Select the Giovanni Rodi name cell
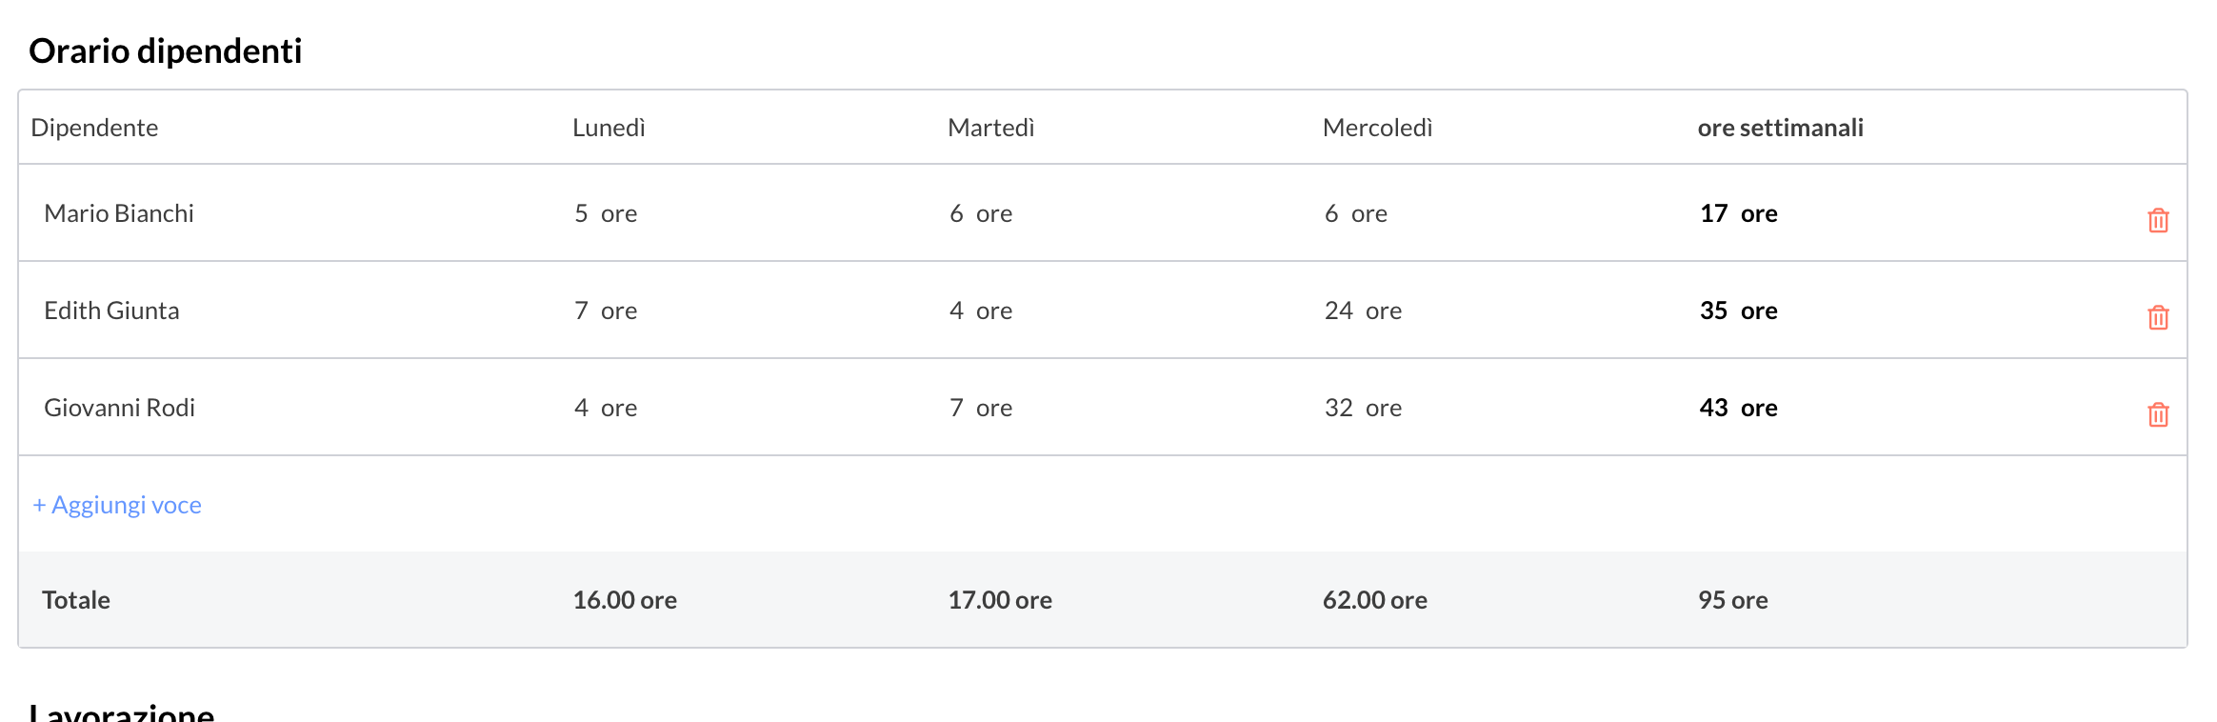 pos(119,408)
